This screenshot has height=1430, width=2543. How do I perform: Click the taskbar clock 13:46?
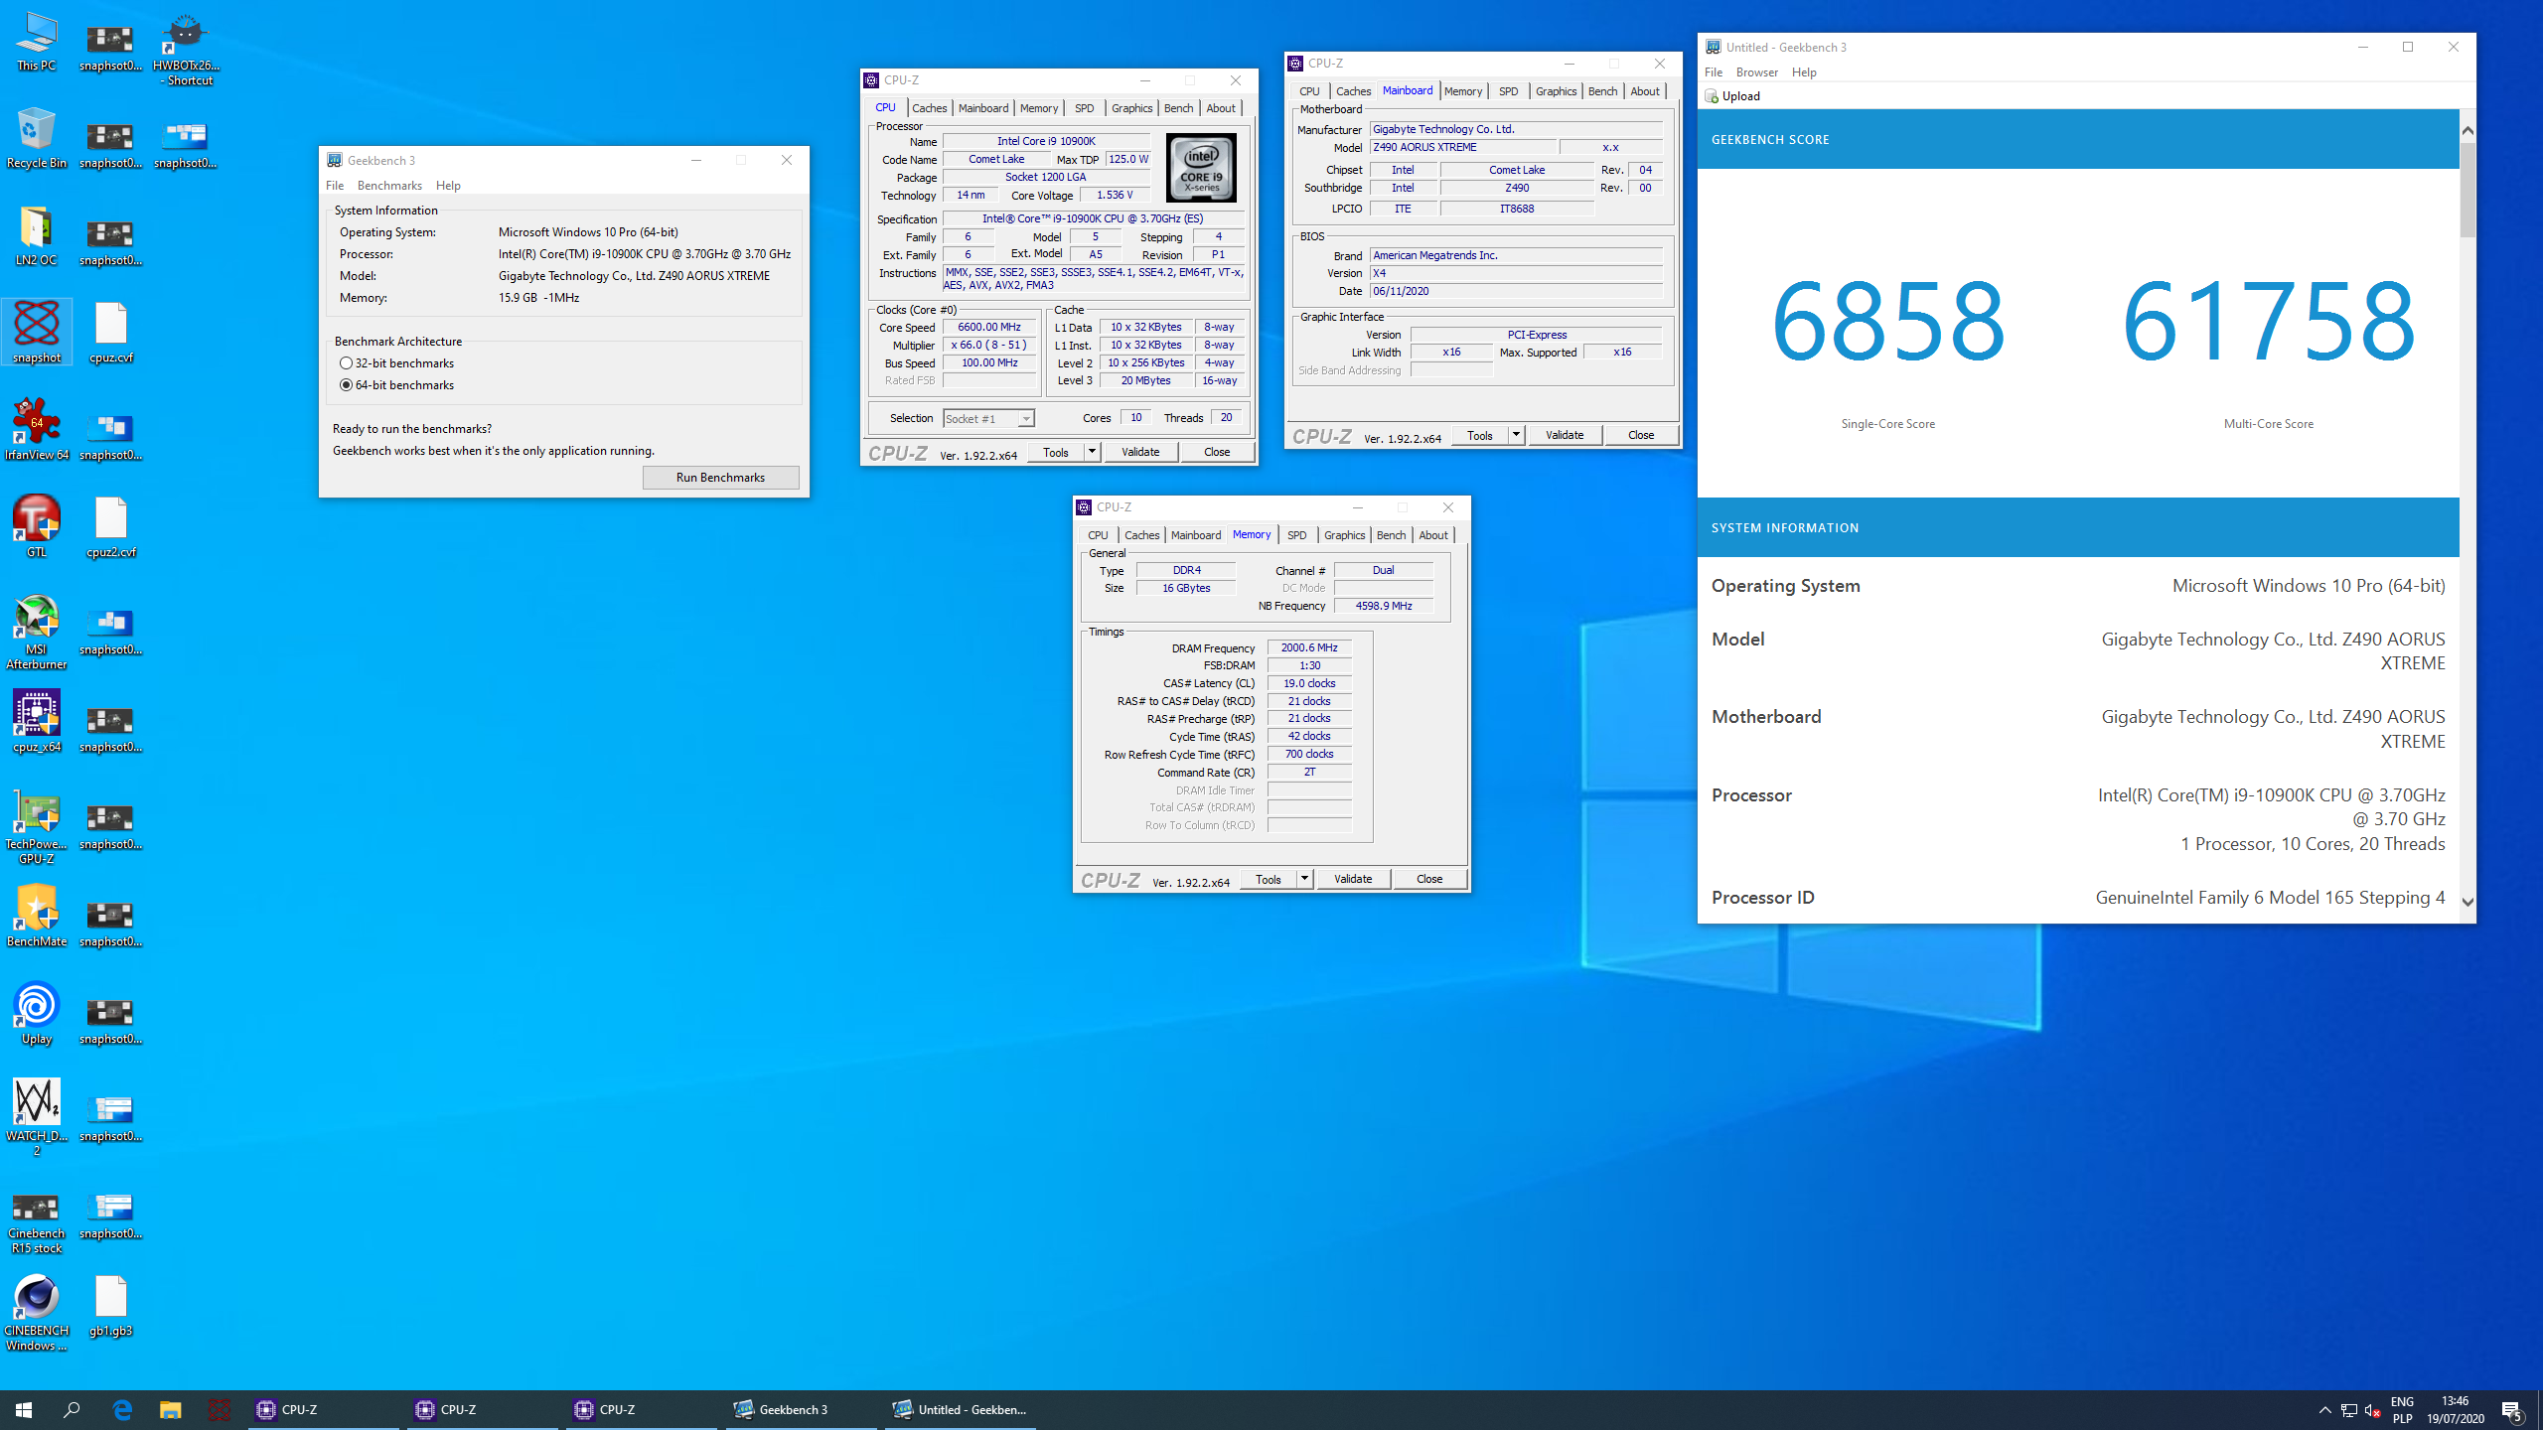click(2456, 1410)
